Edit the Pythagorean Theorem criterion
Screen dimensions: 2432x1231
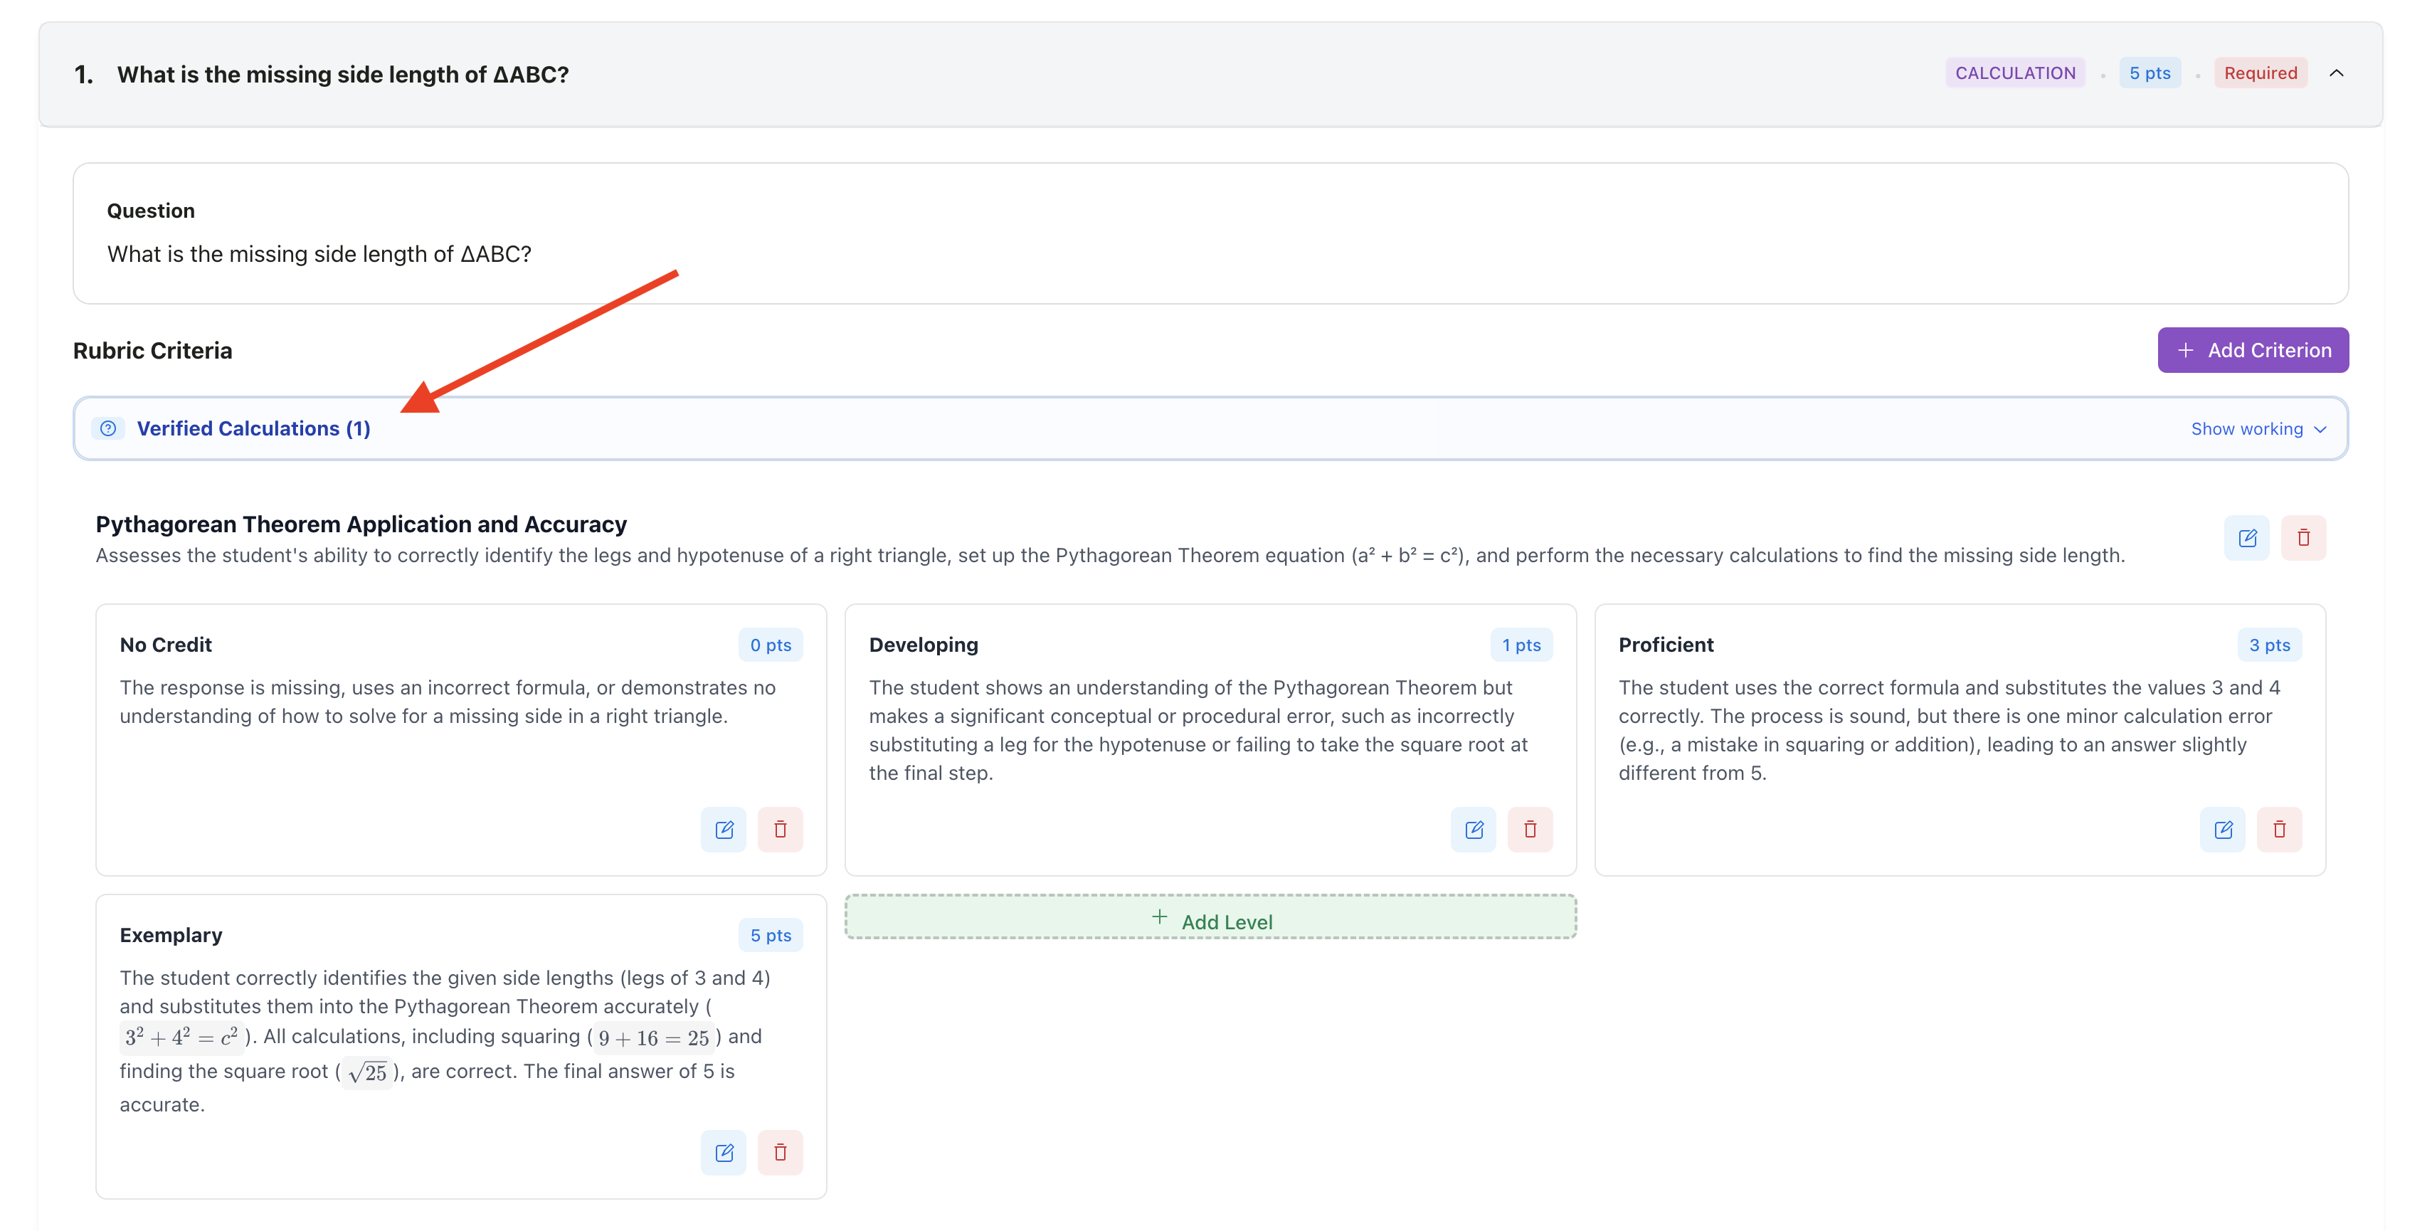tap(2248, 537)
